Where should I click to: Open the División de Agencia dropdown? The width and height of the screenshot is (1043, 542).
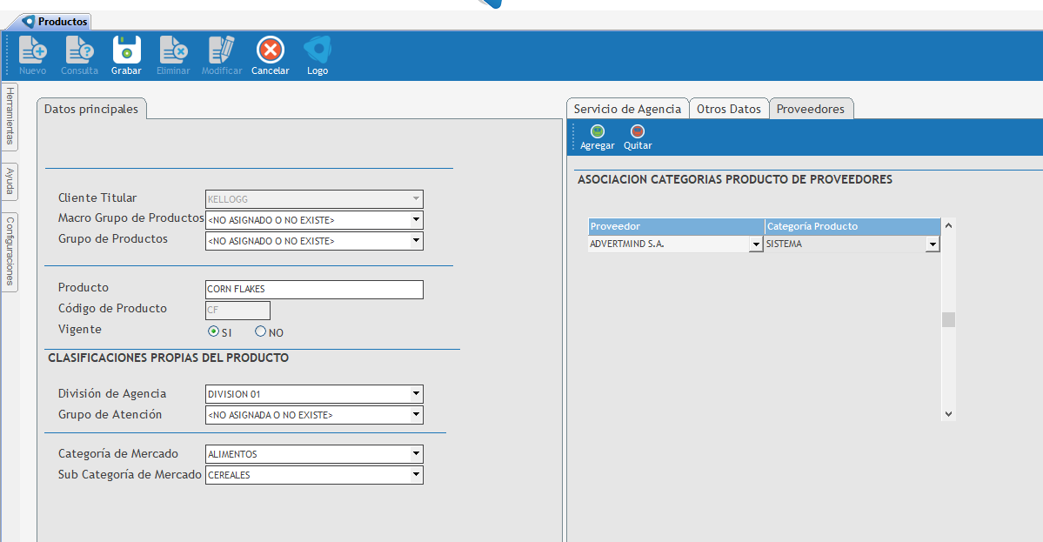416,394
